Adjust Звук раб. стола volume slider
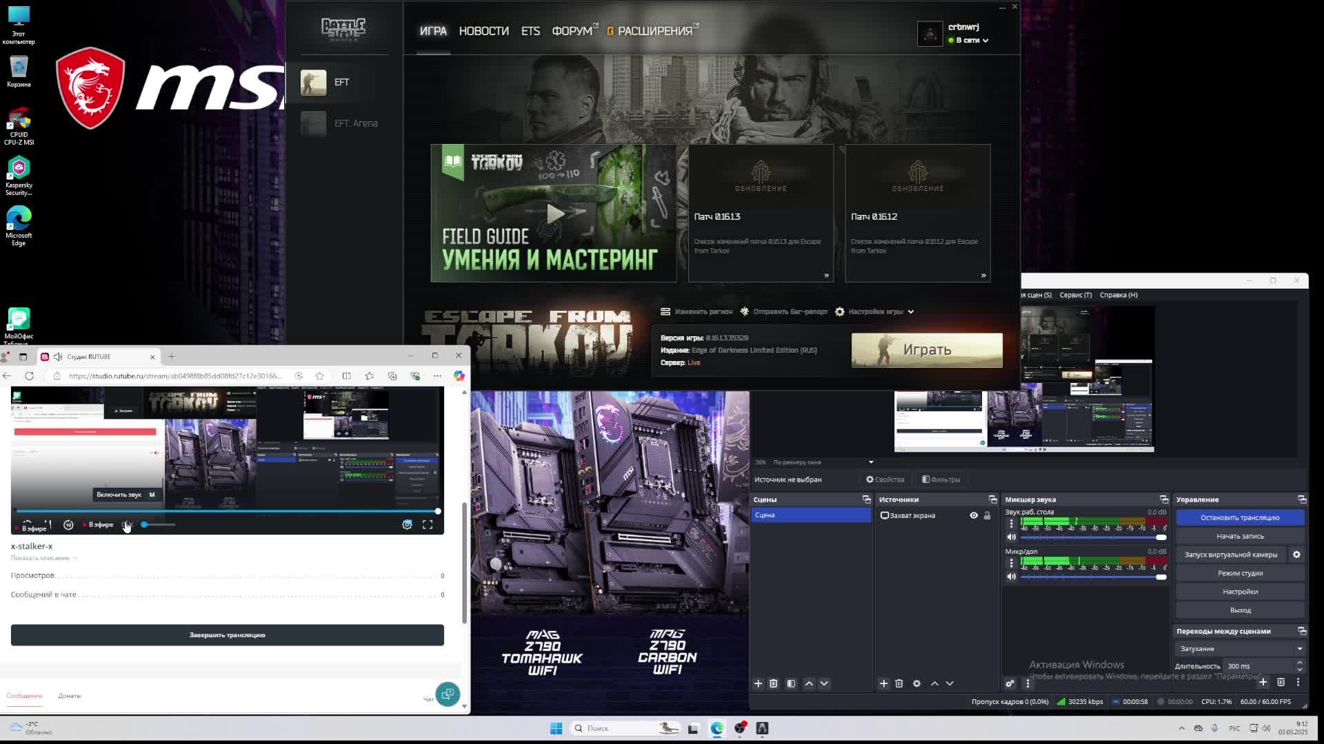The height and width of the screenshot is (744, 1324). pos(1093,537)
